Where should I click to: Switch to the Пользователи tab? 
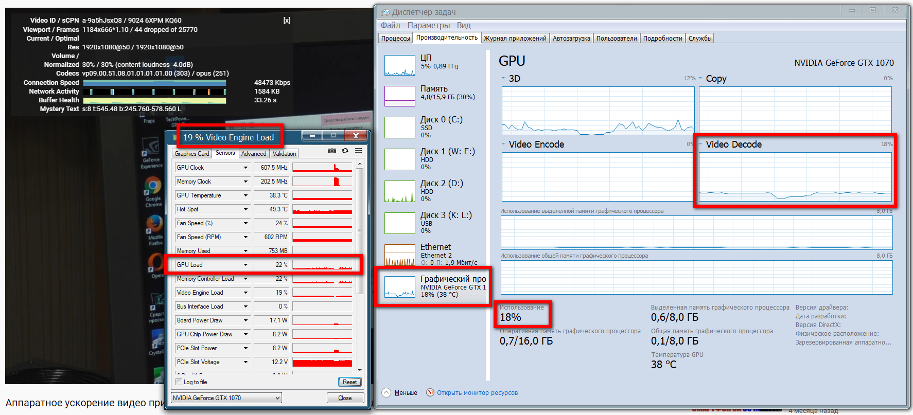pos(617,38)
